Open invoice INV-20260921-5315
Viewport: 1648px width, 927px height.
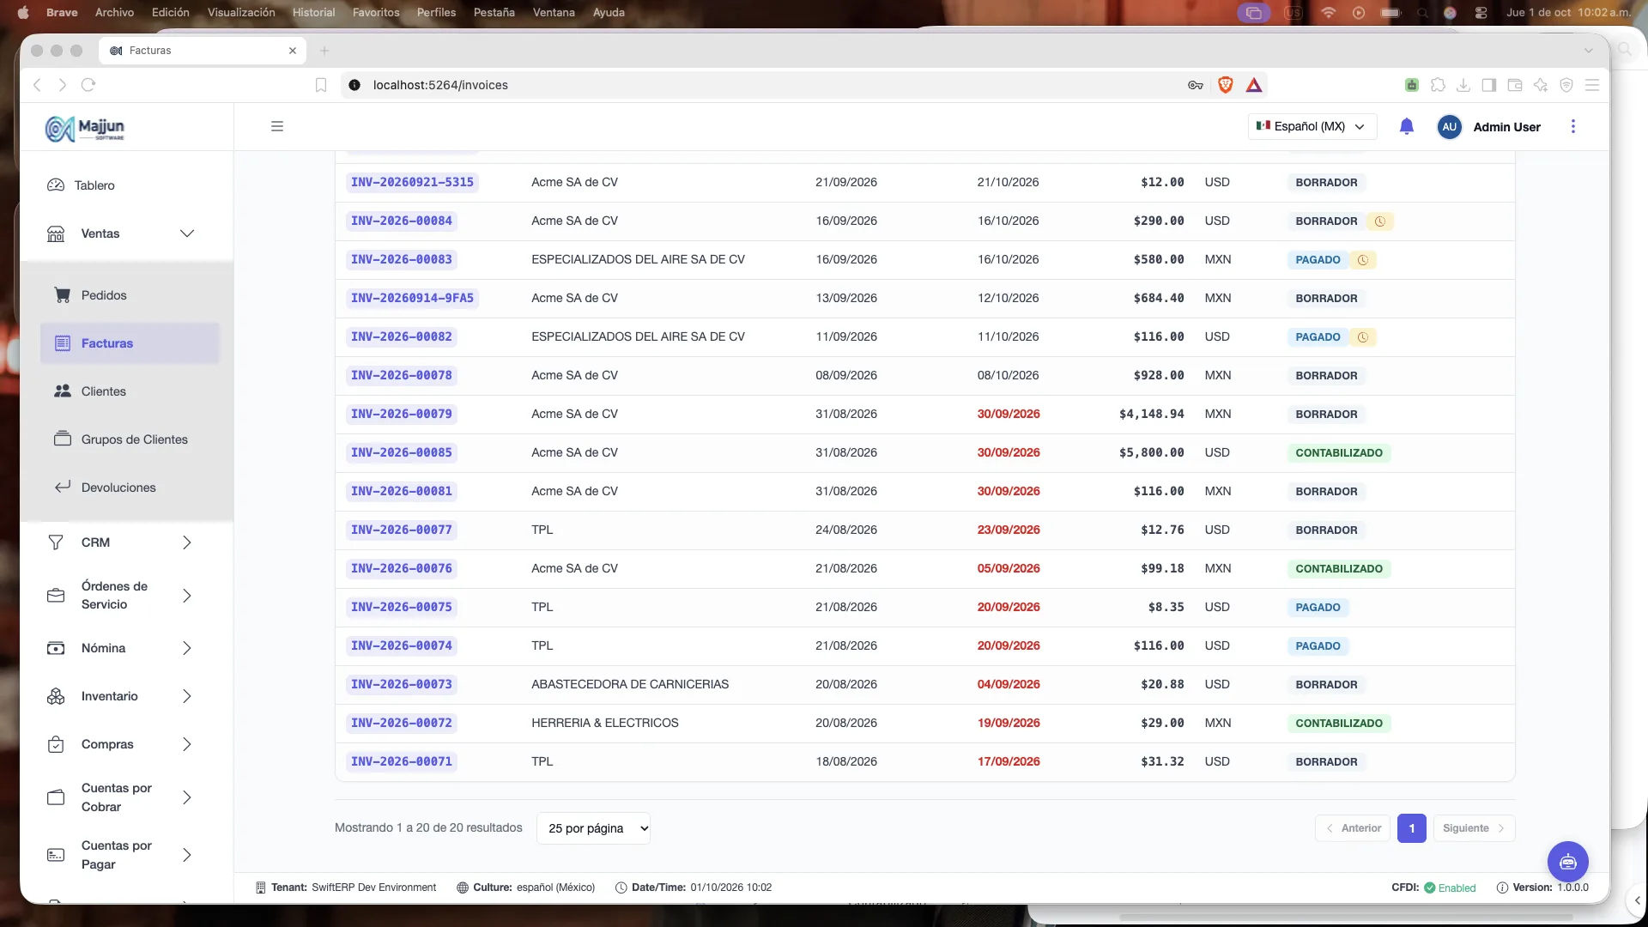point(412,182)
